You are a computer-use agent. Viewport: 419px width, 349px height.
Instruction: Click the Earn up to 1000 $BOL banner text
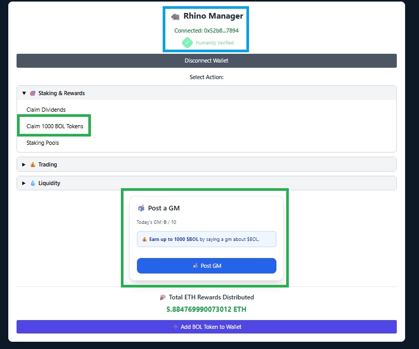coord(204,239)
